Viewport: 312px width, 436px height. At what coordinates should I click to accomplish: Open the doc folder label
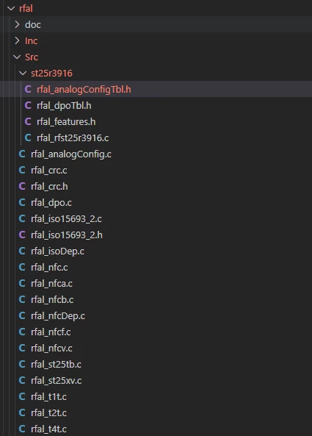click(x=33, y=25)
